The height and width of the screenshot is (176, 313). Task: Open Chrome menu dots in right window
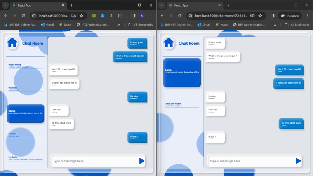(x=308, y=16)
